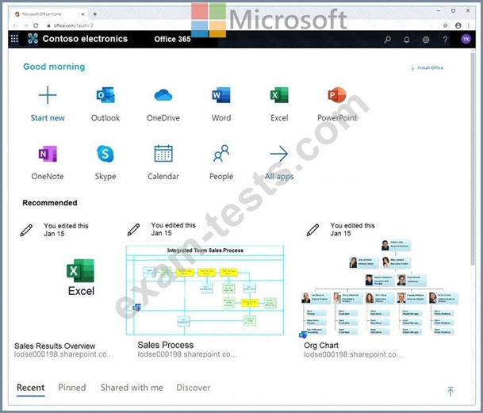
Task: Launch the Skype app icon
Action: [105, 154]
